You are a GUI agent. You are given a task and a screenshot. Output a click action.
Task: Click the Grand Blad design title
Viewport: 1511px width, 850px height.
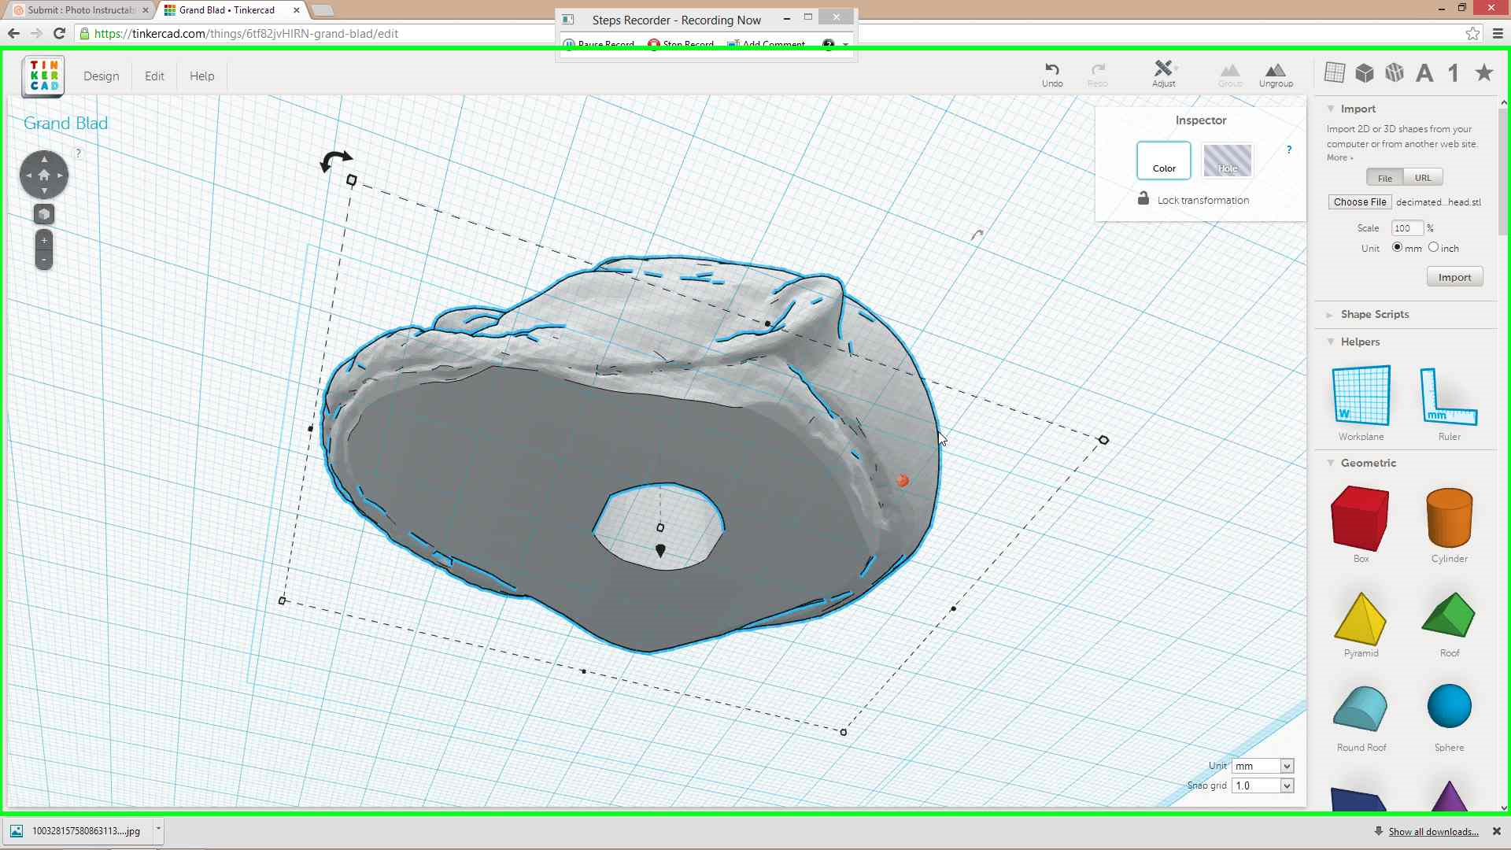pos(65,124)
